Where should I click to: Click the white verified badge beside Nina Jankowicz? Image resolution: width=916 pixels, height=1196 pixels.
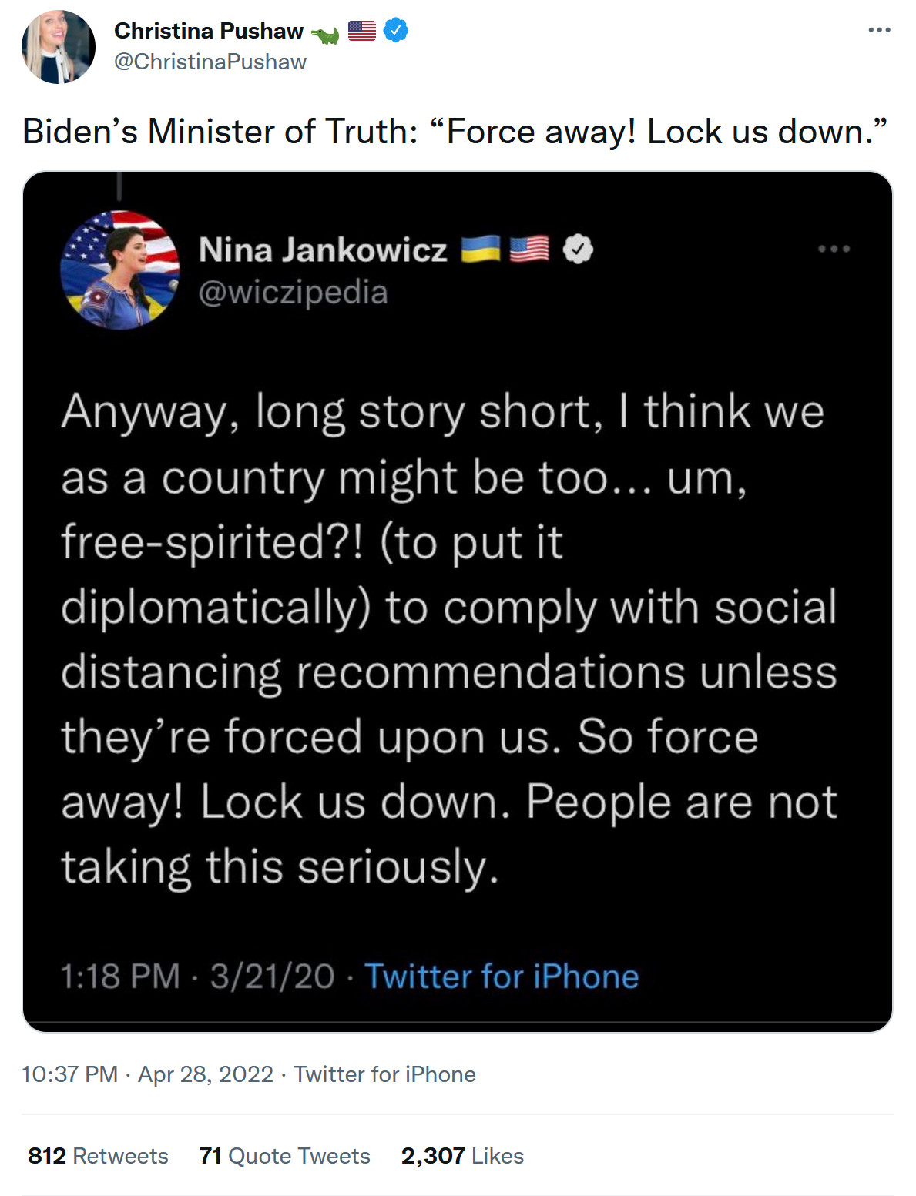pos(578,250)
